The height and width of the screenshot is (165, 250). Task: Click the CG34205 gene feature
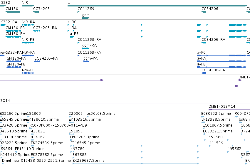(x=36, y=12)
